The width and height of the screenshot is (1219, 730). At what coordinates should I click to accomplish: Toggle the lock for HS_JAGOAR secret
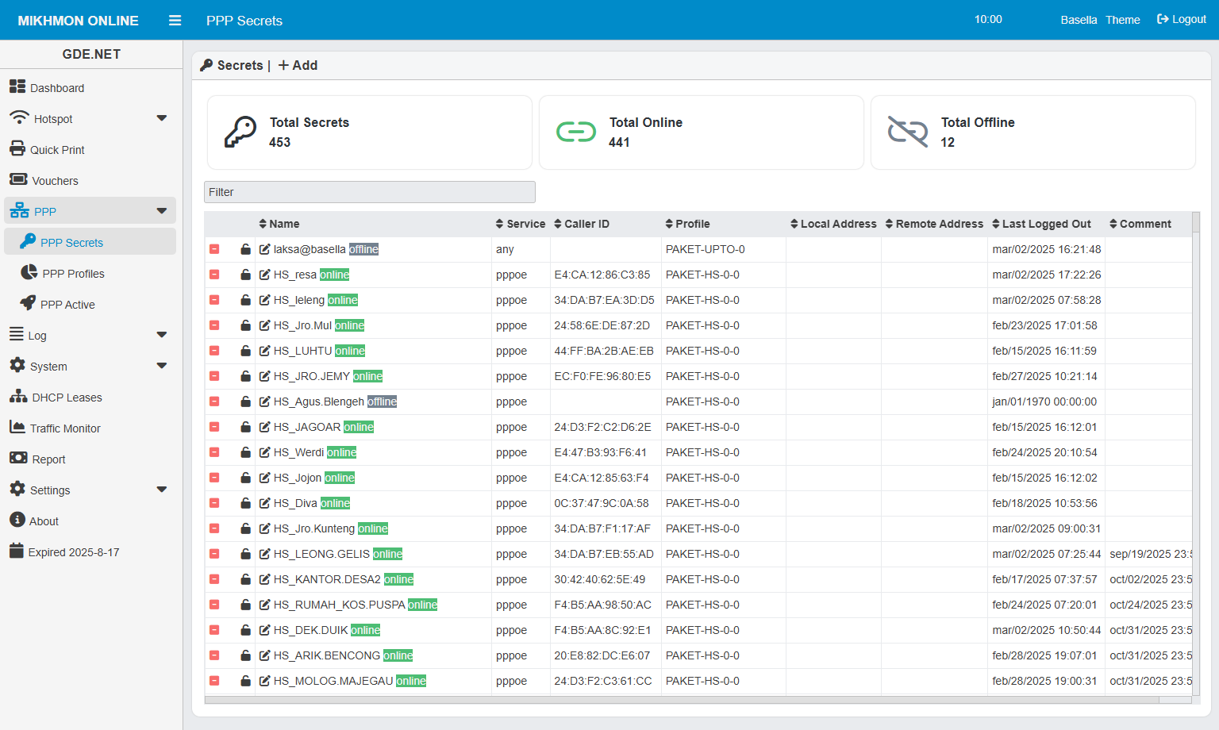click(246, 427)
